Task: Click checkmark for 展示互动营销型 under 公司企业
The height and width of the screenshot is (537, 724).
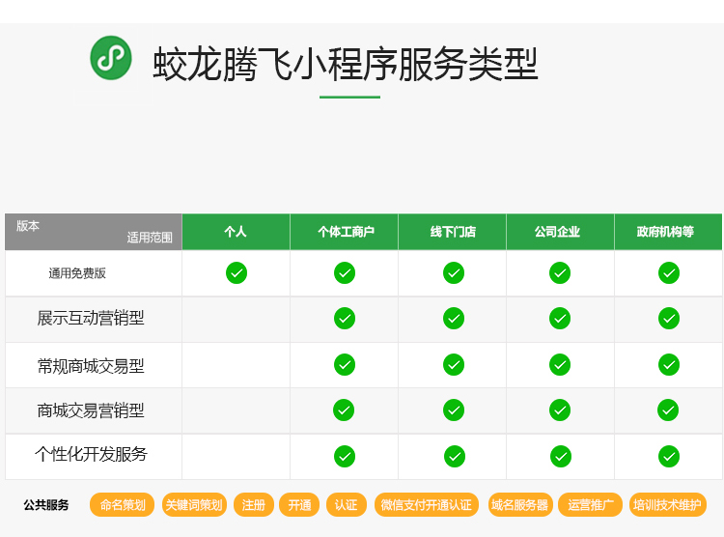Action: click(560, 318)
